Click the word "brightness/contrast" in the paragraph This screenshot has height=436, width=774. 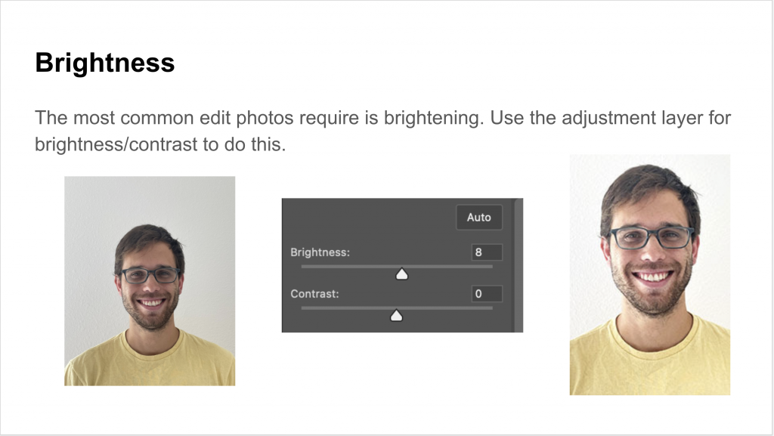point(116,144)
